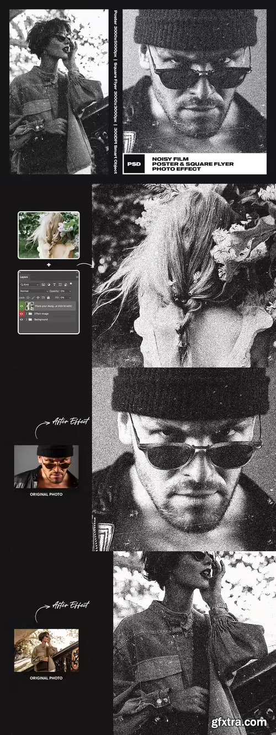Image resolution: width=276 pixels, height=735 pixels.
Task: Expand the Background group
Action: [26, 319]
